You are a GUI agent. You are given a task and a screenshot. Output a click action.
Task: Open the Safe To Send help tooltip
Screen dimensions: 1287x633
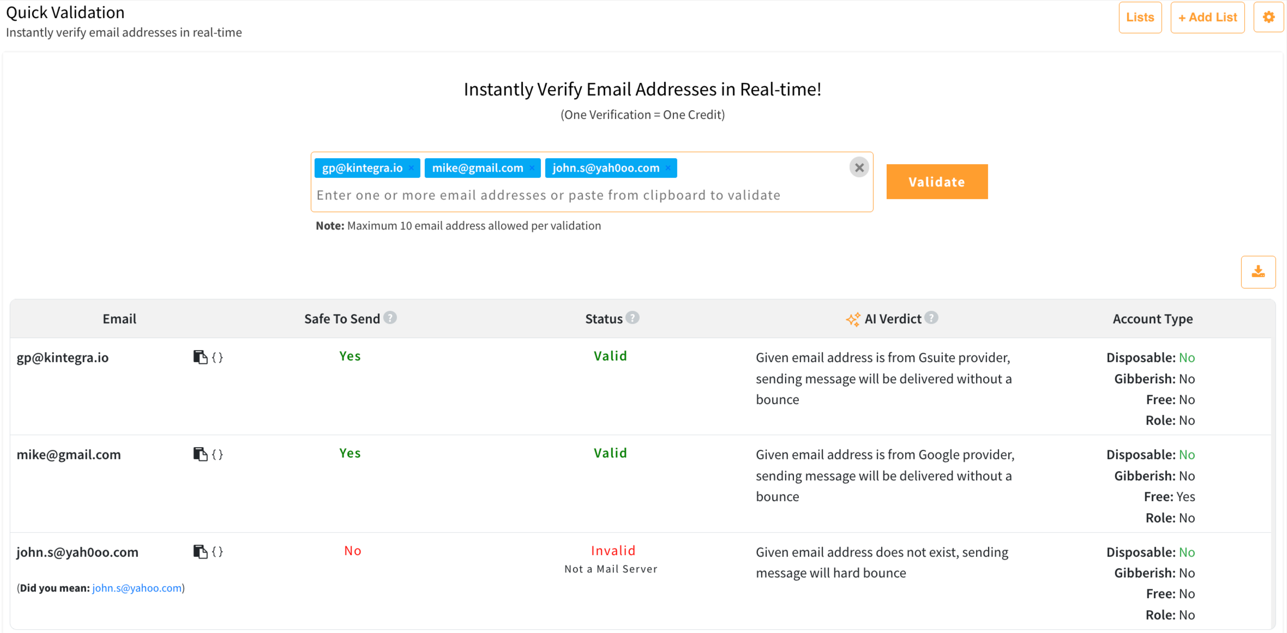[x=390, y=318]
